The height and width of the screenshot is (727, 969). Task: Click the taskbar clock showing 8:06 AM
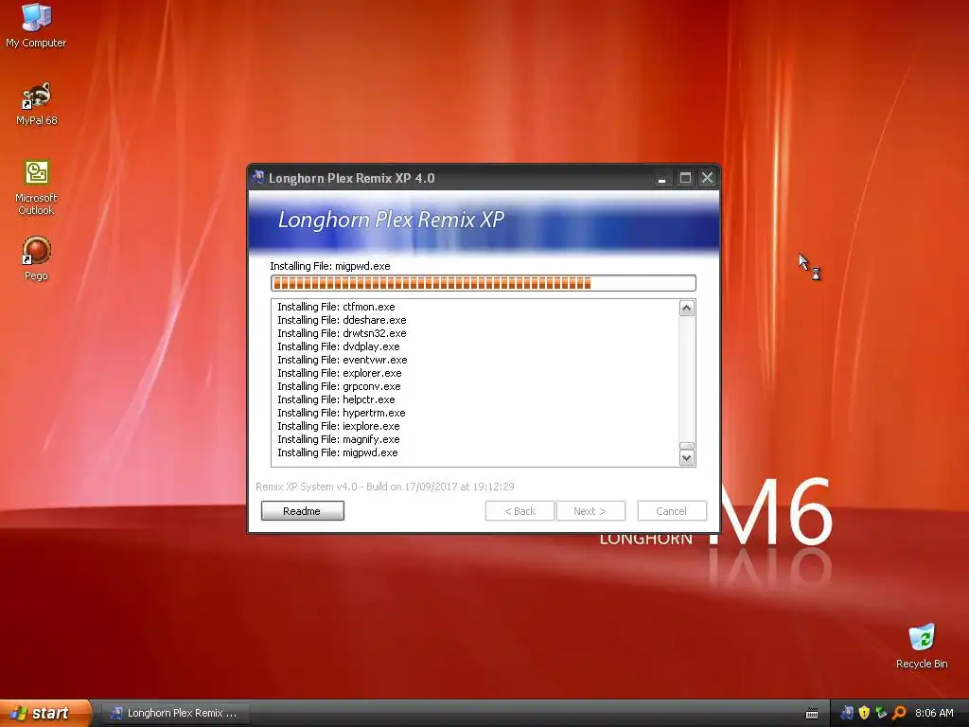pyautogui.click(x=934, y=713)
